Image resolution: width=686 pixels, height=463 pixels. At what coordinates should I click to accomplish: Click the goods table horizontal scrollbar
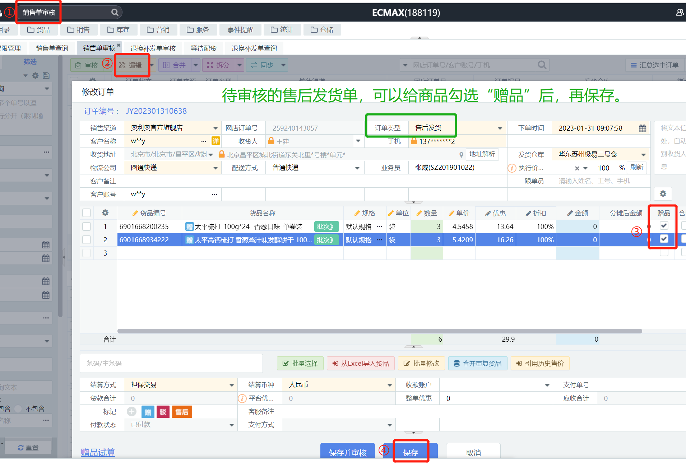click(x=380, y=331)
